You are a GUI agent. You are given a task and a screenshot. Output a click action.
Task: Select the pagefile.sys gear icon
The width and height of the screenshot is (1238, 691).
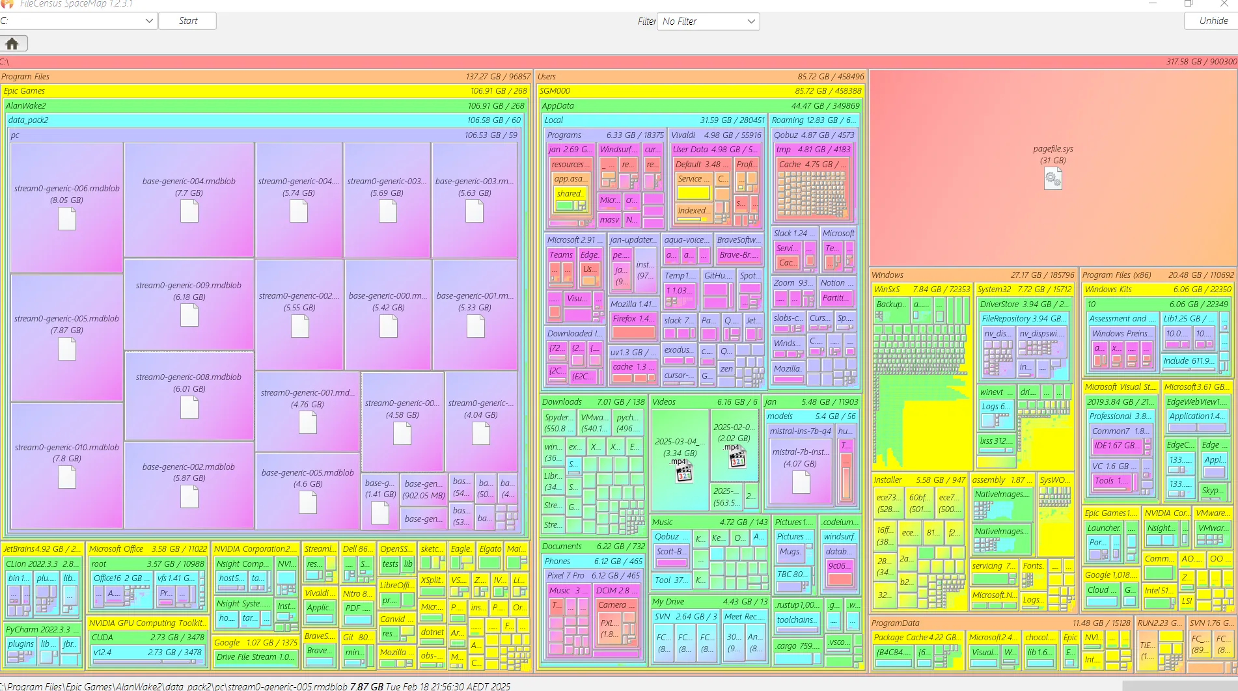coord(1052,178)
